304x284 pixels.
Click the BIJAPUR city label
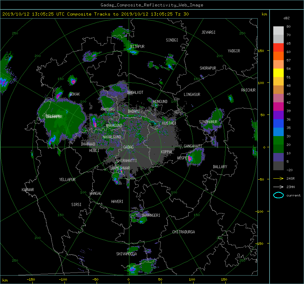pos(137,47)
